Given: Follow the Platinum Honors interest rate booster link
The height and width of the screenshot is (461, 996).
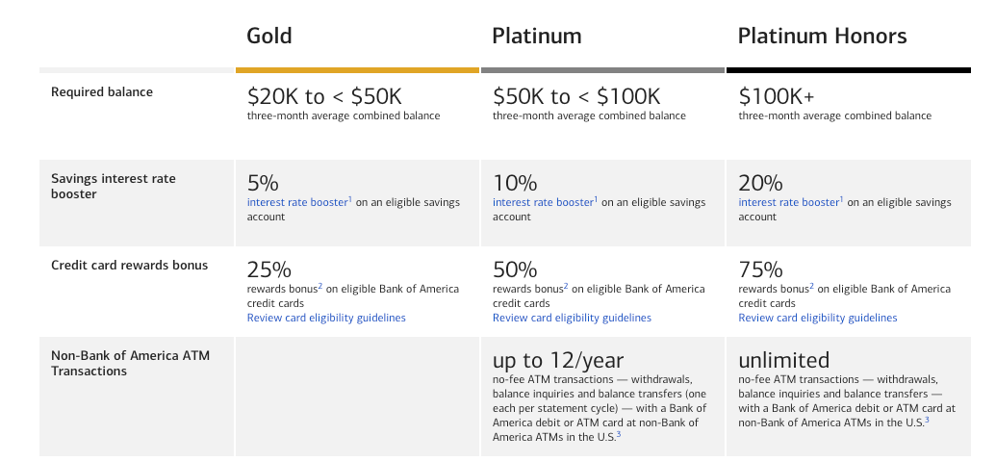Looking at the screenshot, I should 789,203.
